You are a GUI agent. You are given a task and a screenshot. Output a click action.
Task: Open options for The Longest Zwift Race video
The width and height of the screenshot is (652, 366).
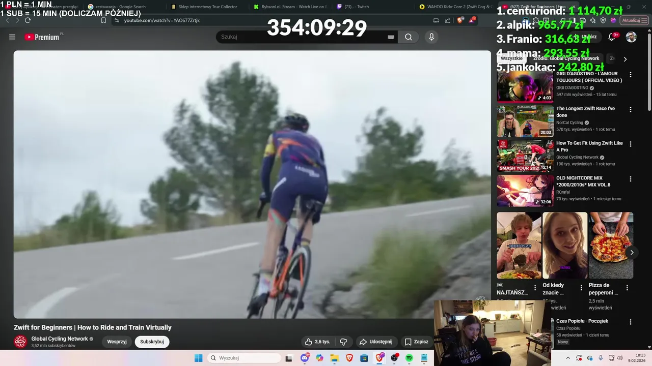pyautogui.click(x=630, y=110)
